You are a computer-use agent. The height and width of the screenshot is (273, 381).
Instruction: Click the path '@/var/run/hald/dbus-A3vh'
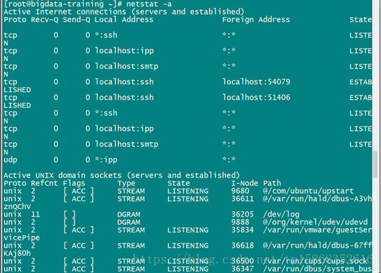point(317,199)
